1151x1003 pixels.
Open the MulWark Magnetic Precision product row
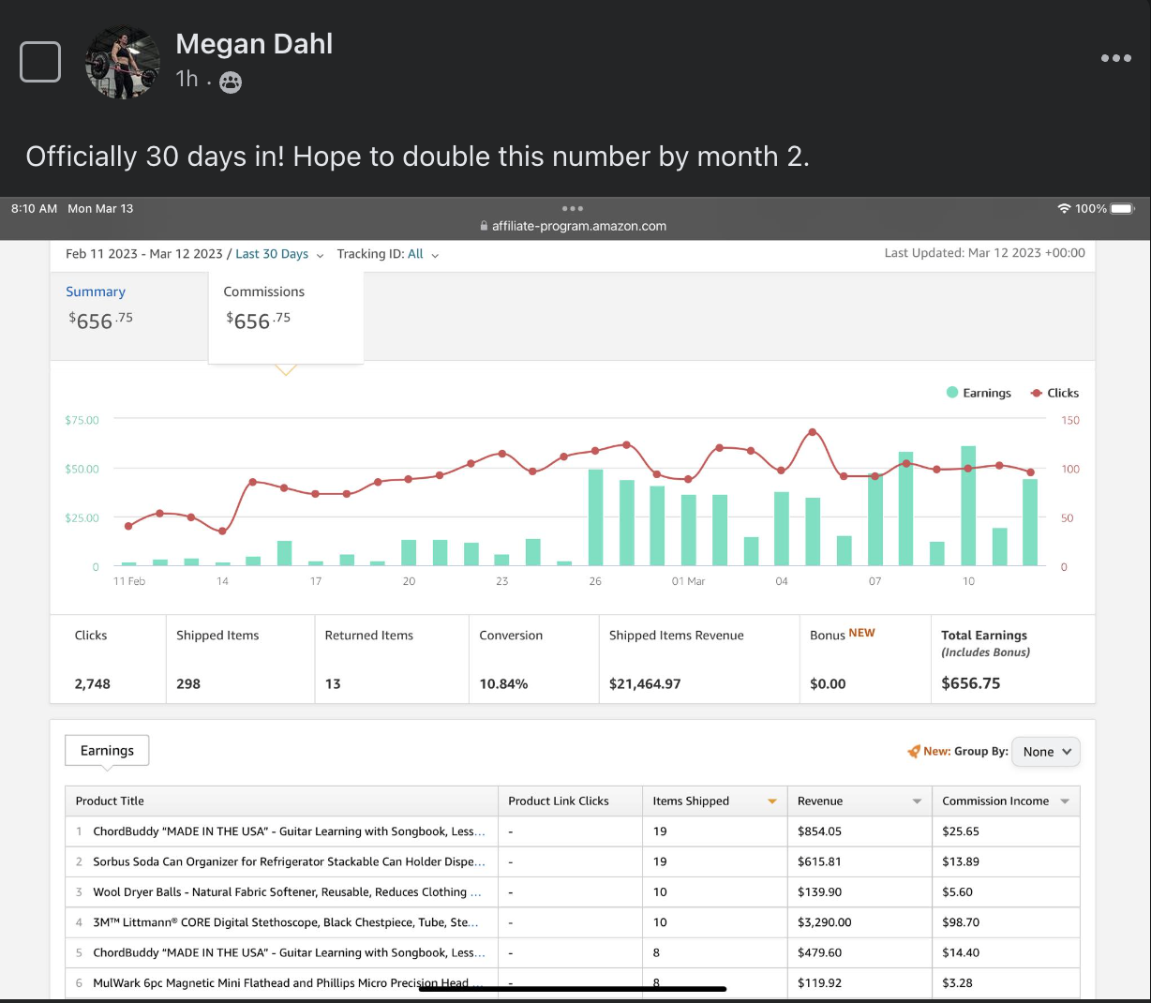(x=572, y=983)
